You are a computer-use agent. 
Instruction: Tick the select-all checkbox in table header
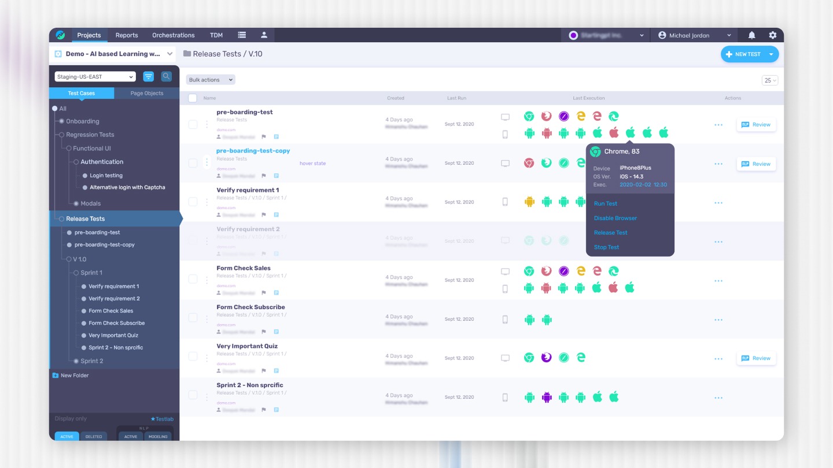click(193, 98)
